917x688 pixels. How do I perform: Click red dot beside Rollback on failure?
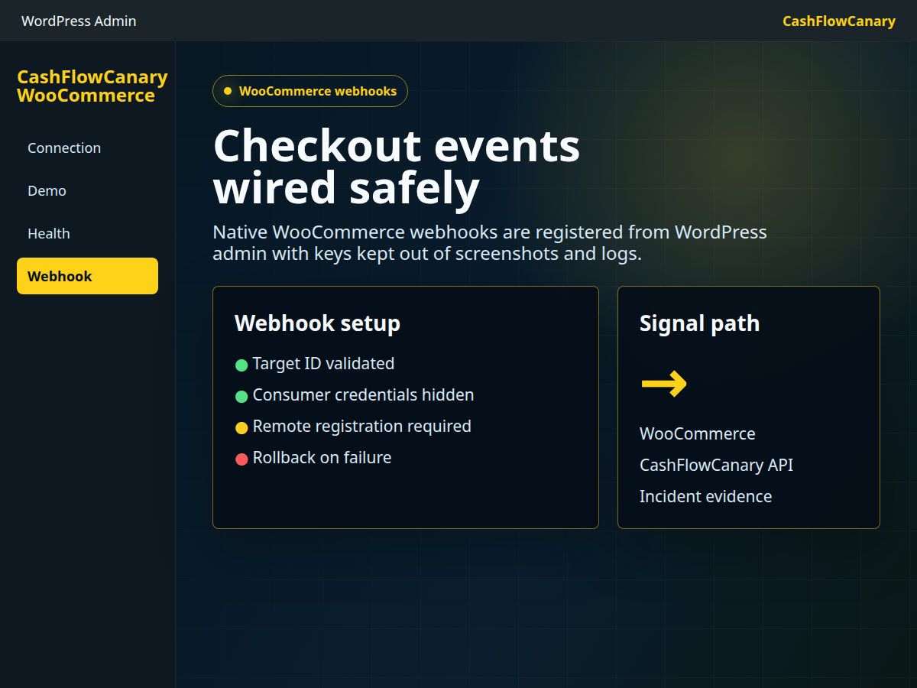(241, 459)
